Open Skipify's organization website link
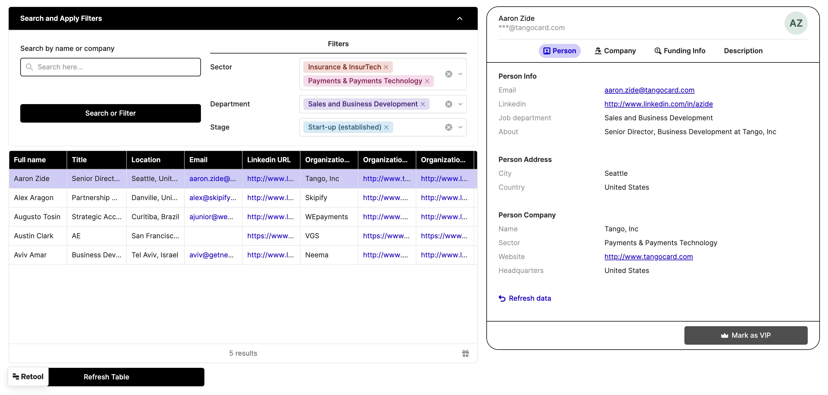This screenshot has width=828, height=395. click(x=385, y=198)
